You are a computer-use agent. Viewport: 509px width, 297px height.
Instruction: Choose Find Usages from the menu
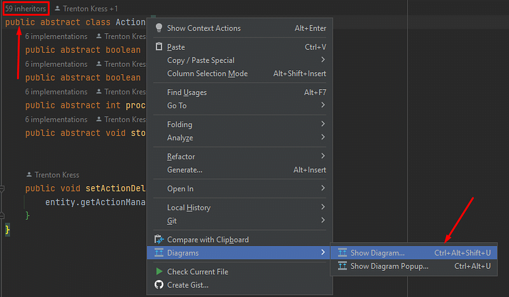[x=240, y=92]
